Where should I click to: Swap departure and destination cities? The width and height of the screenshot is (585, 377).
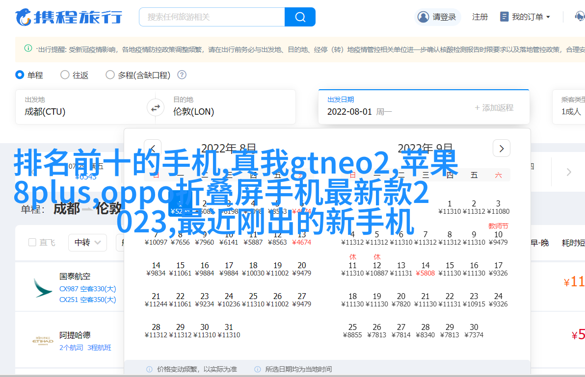point(155,108)
